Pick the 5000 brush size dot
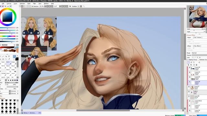Viewport: 207px width, 116px height. 15,111
